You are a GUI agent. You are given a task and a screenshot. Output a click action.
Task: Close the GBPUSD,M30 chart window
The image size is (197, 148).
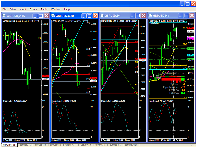coord(95,16)
